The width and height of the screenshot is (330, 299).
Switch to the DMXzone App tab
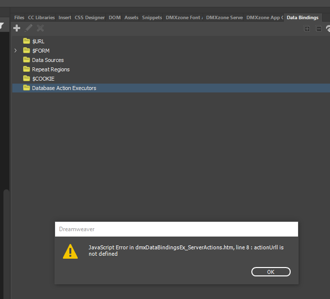(265, 18)
